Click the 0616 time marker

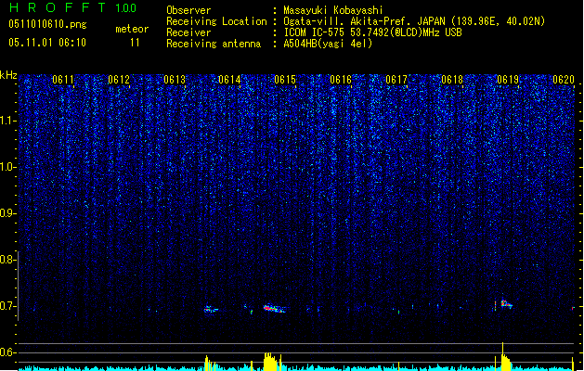tap(341, 80)
